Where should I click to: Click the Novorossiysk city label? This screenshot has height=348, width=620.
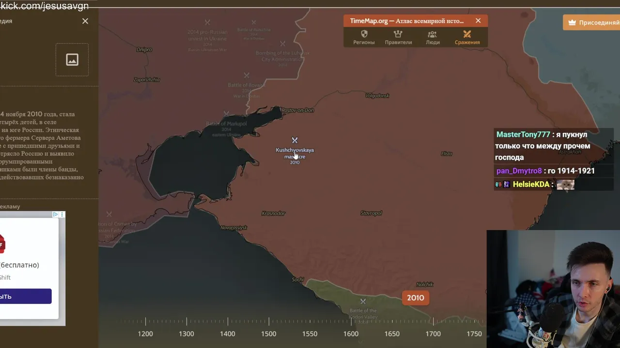(x=234, y=228)
